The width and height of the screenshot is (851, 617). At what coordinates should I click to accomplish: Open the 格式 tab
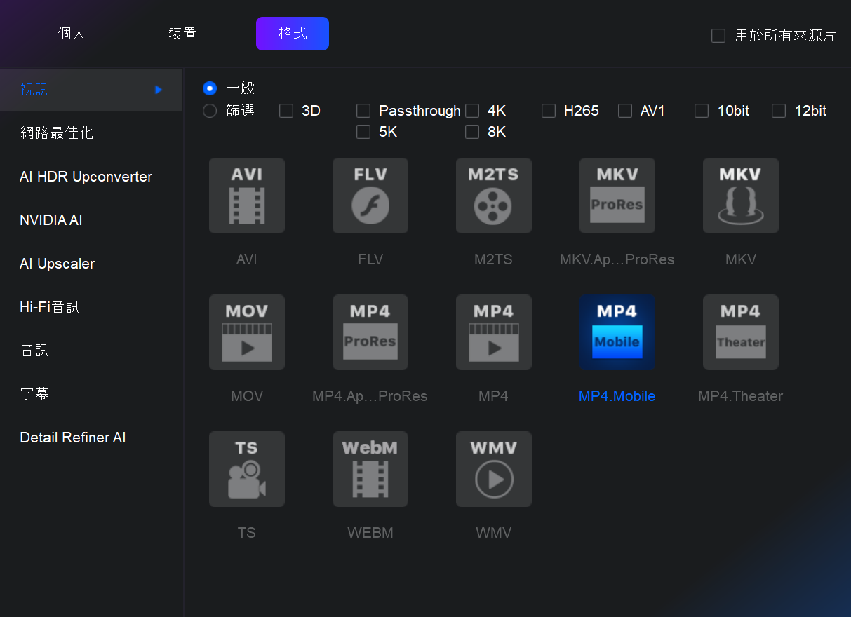coord(293,34)
